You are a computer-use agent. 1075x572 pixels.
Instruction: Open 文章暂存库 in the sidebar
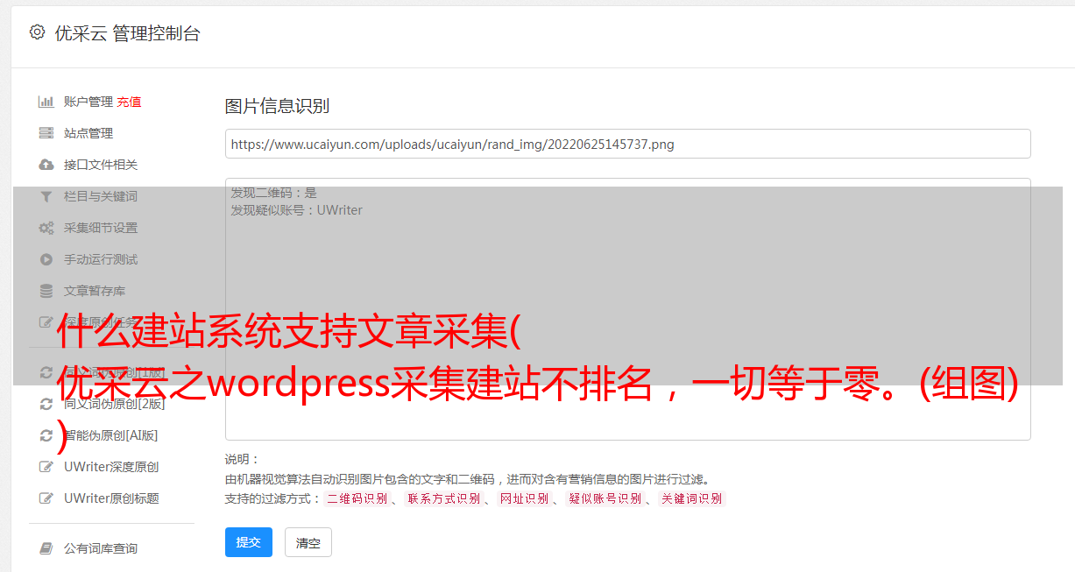click(94, 291)
